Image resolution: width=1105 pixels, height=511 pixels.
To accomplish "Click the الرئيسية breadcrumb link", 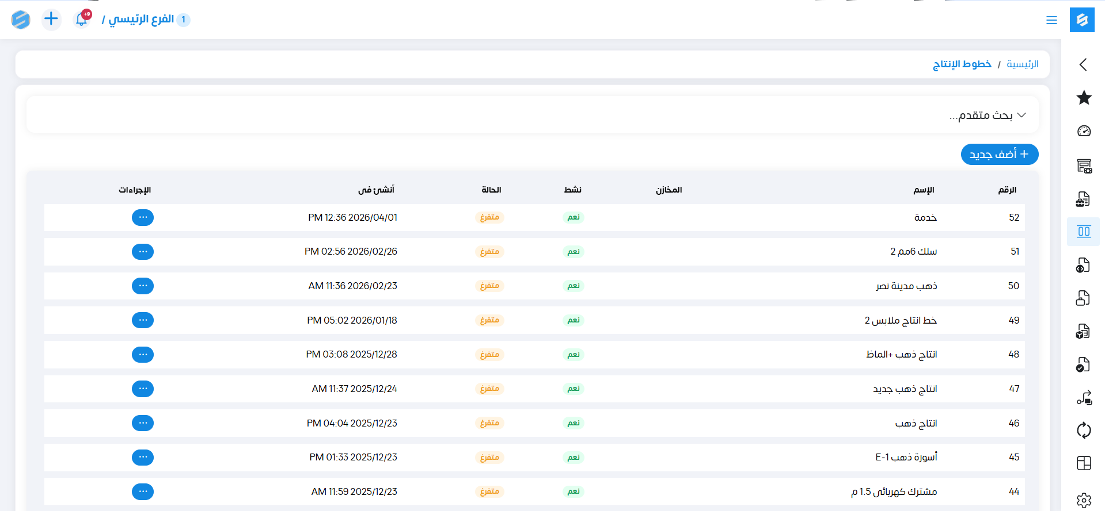I will [1022, 64].
